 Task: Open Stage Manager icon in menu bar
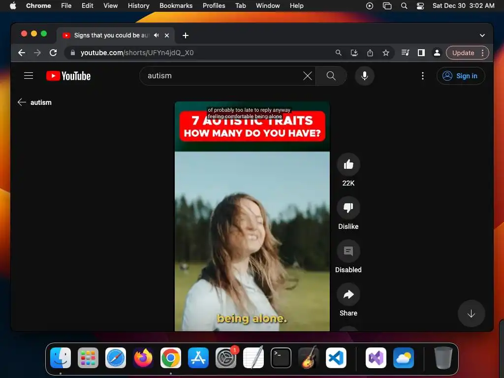(x=387, y=6)
